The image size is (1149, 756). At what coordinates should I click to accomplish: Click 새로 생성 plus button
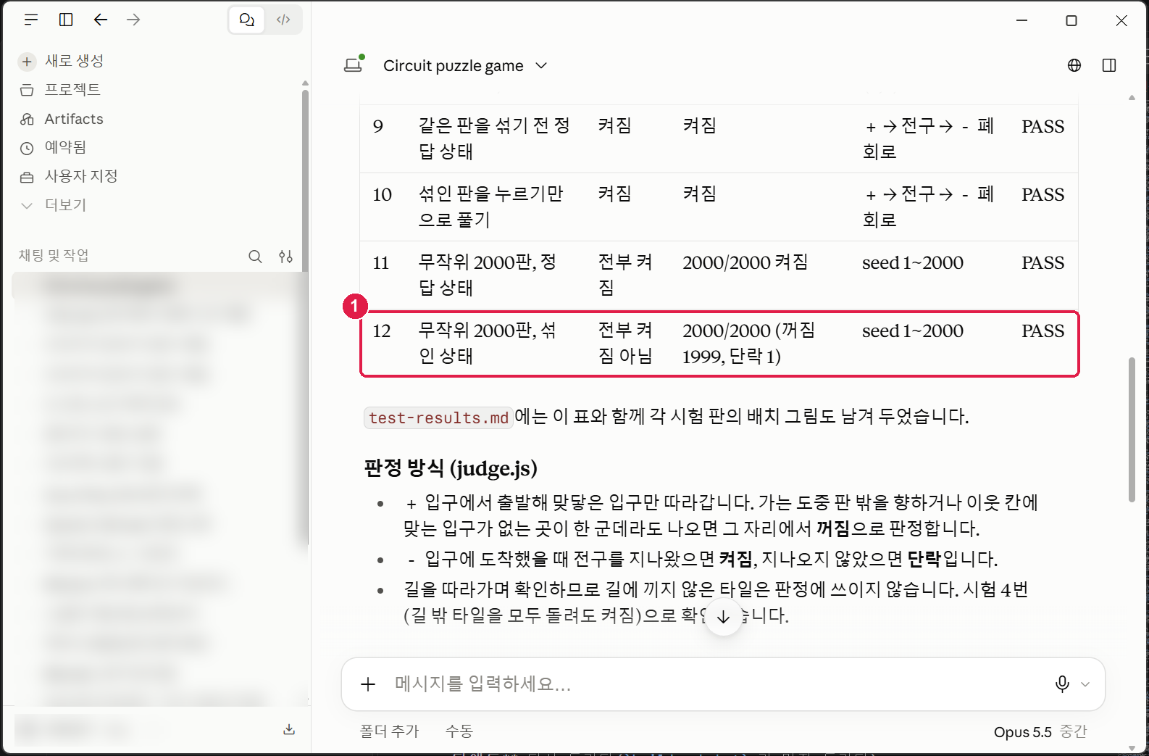click(27, 62)
